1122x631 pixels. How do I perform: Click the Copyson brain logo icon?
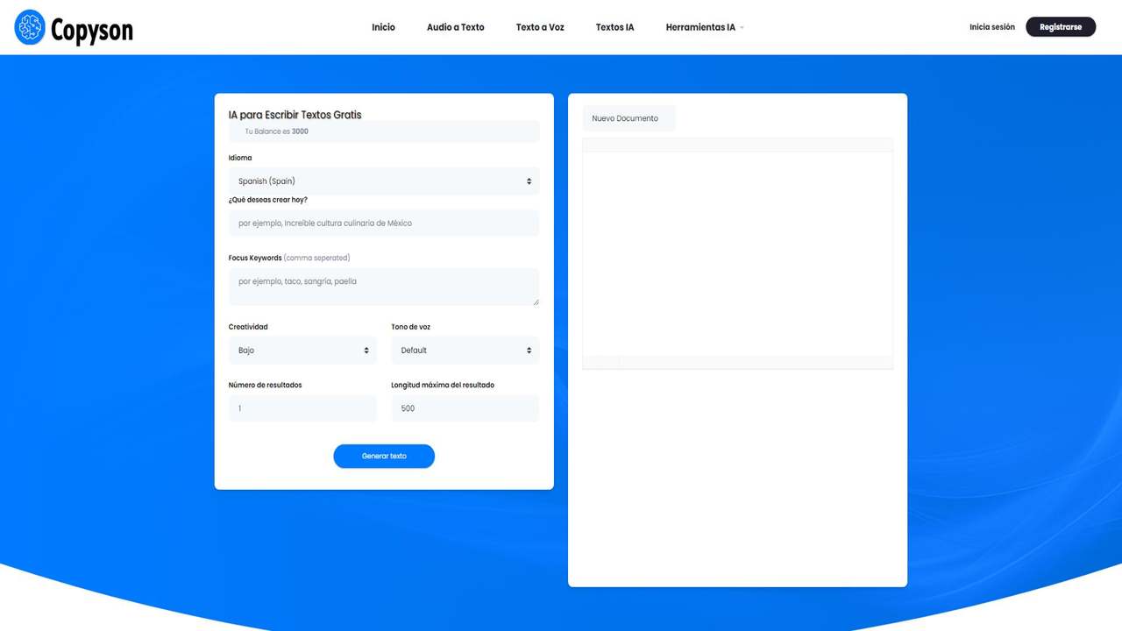coord(30,27)
